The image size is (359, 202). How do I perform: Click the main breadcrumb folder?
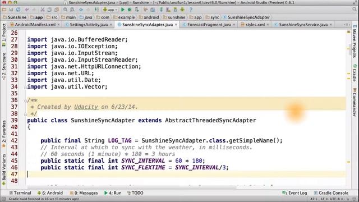click(68, 17)
